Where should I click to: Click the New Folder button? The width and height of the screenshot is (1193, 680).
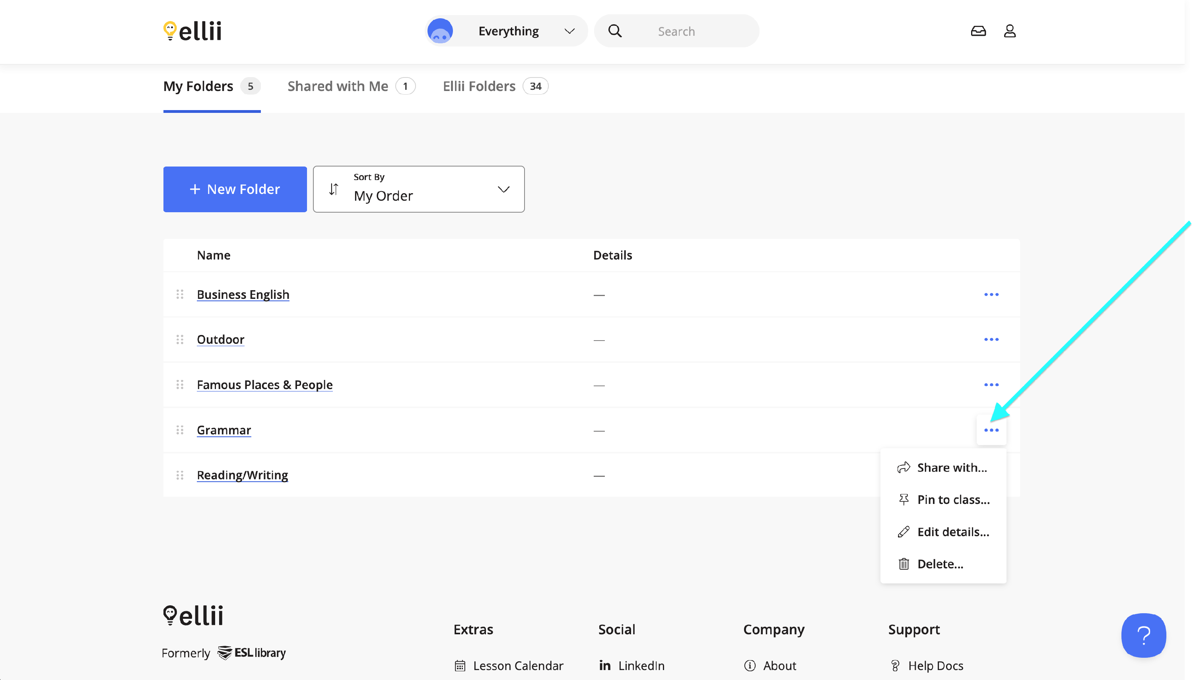point(235,189)
